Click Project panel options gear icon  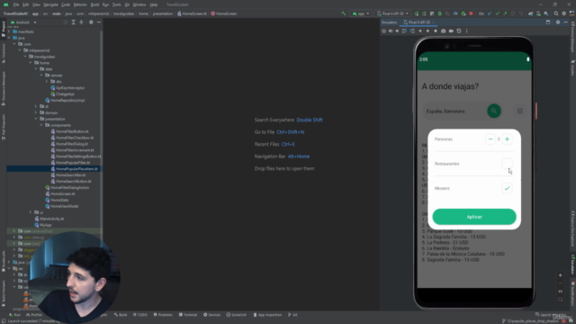(x=91, y=22)
